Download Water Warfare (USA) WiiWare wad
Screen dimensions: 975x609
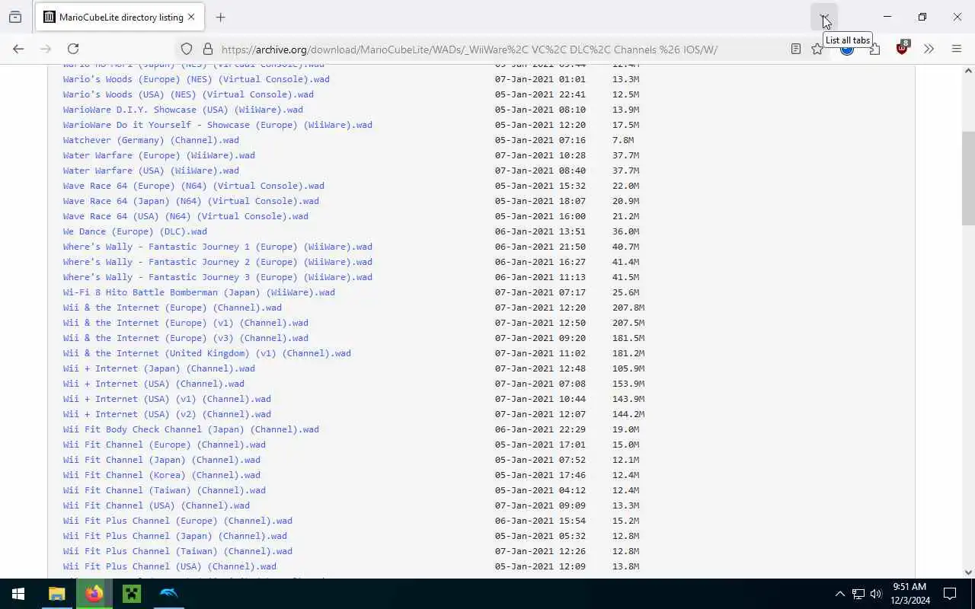pos(151,171)
